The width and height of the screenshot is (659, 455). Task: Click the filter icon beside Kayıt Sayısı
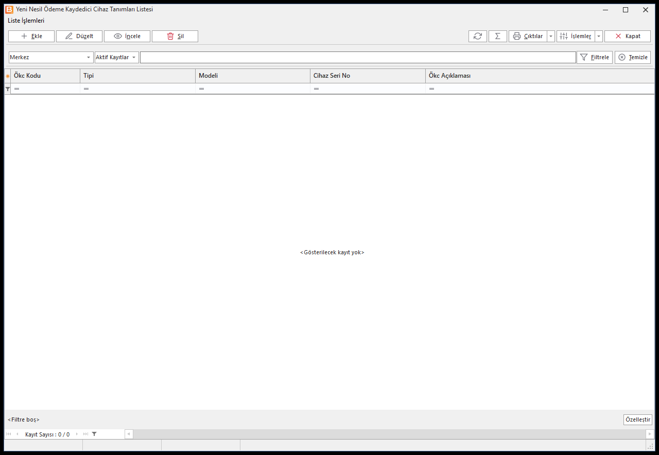pyautogui.click(x=94, y=434)
